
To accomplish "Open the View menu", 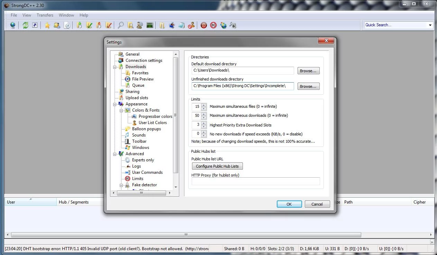I will click(27, 15).
